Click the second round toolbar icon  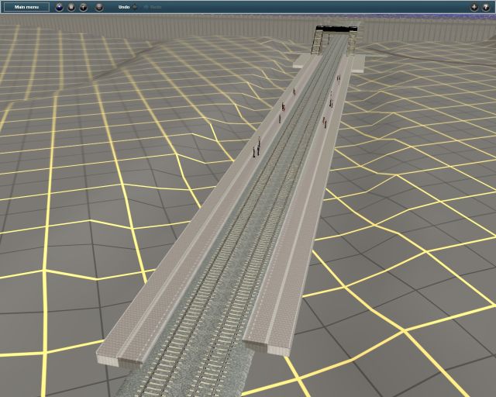pos(71,7)
